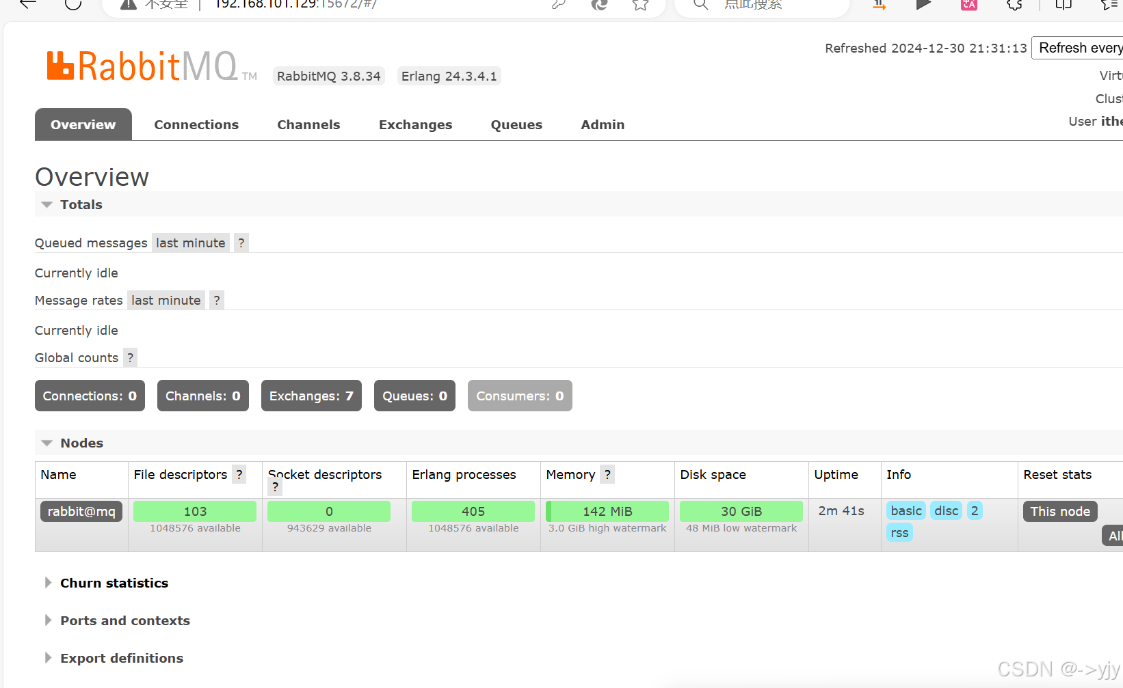1123x688 pixels.
Task: Click the Connections: 0 count button
Action: pos(90,396)
